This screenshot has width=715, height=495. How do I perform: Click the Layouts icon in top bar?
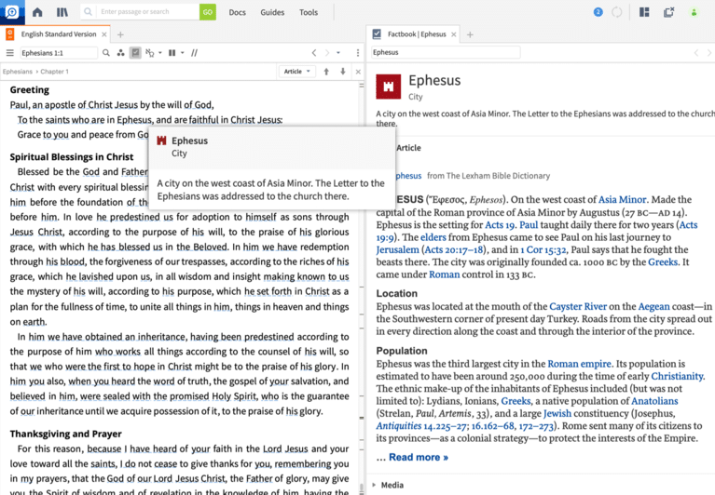click(x=644, y=12)
